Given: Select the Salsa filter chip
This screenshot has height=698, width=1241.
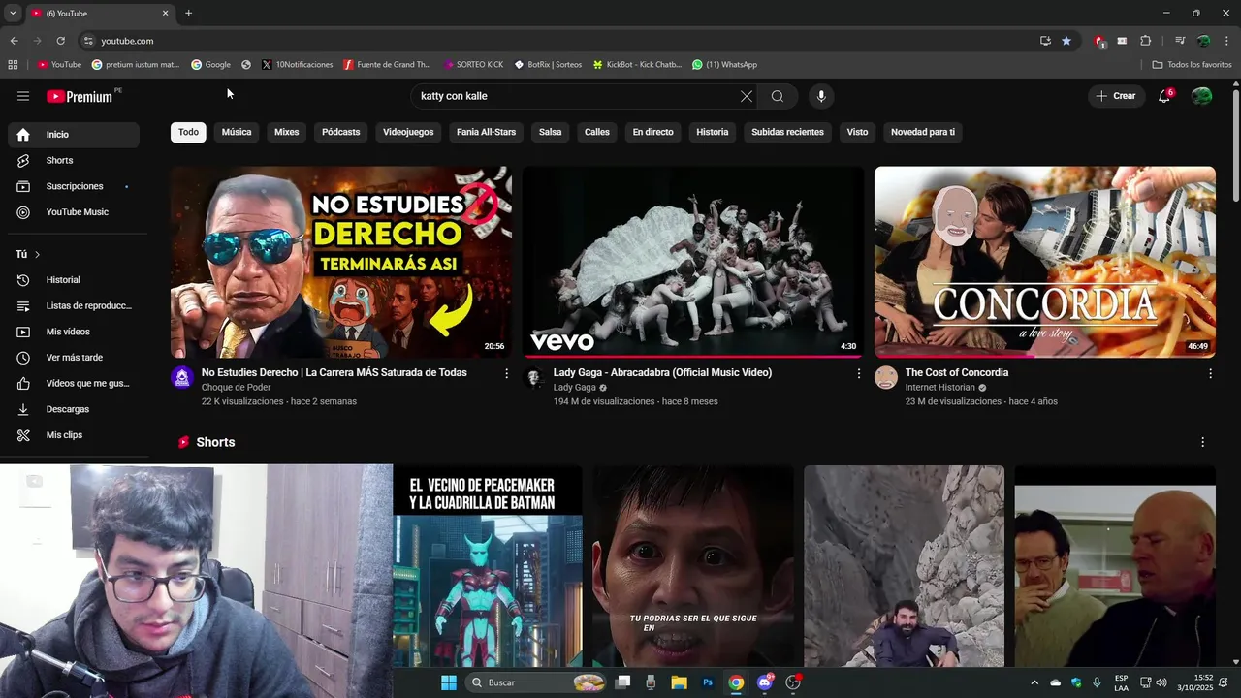Looking at the screenshot, I should click(x=551, y=132).
